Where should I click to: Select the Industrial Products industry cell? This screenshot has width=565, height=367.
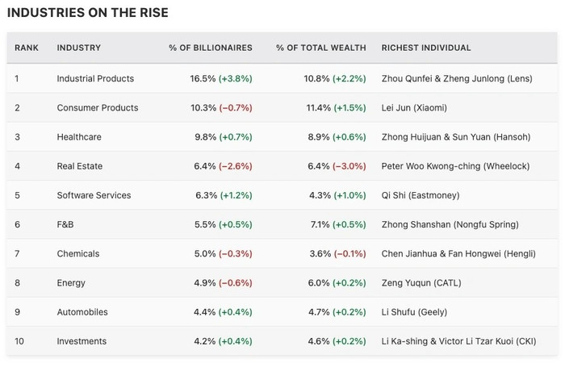95,78
